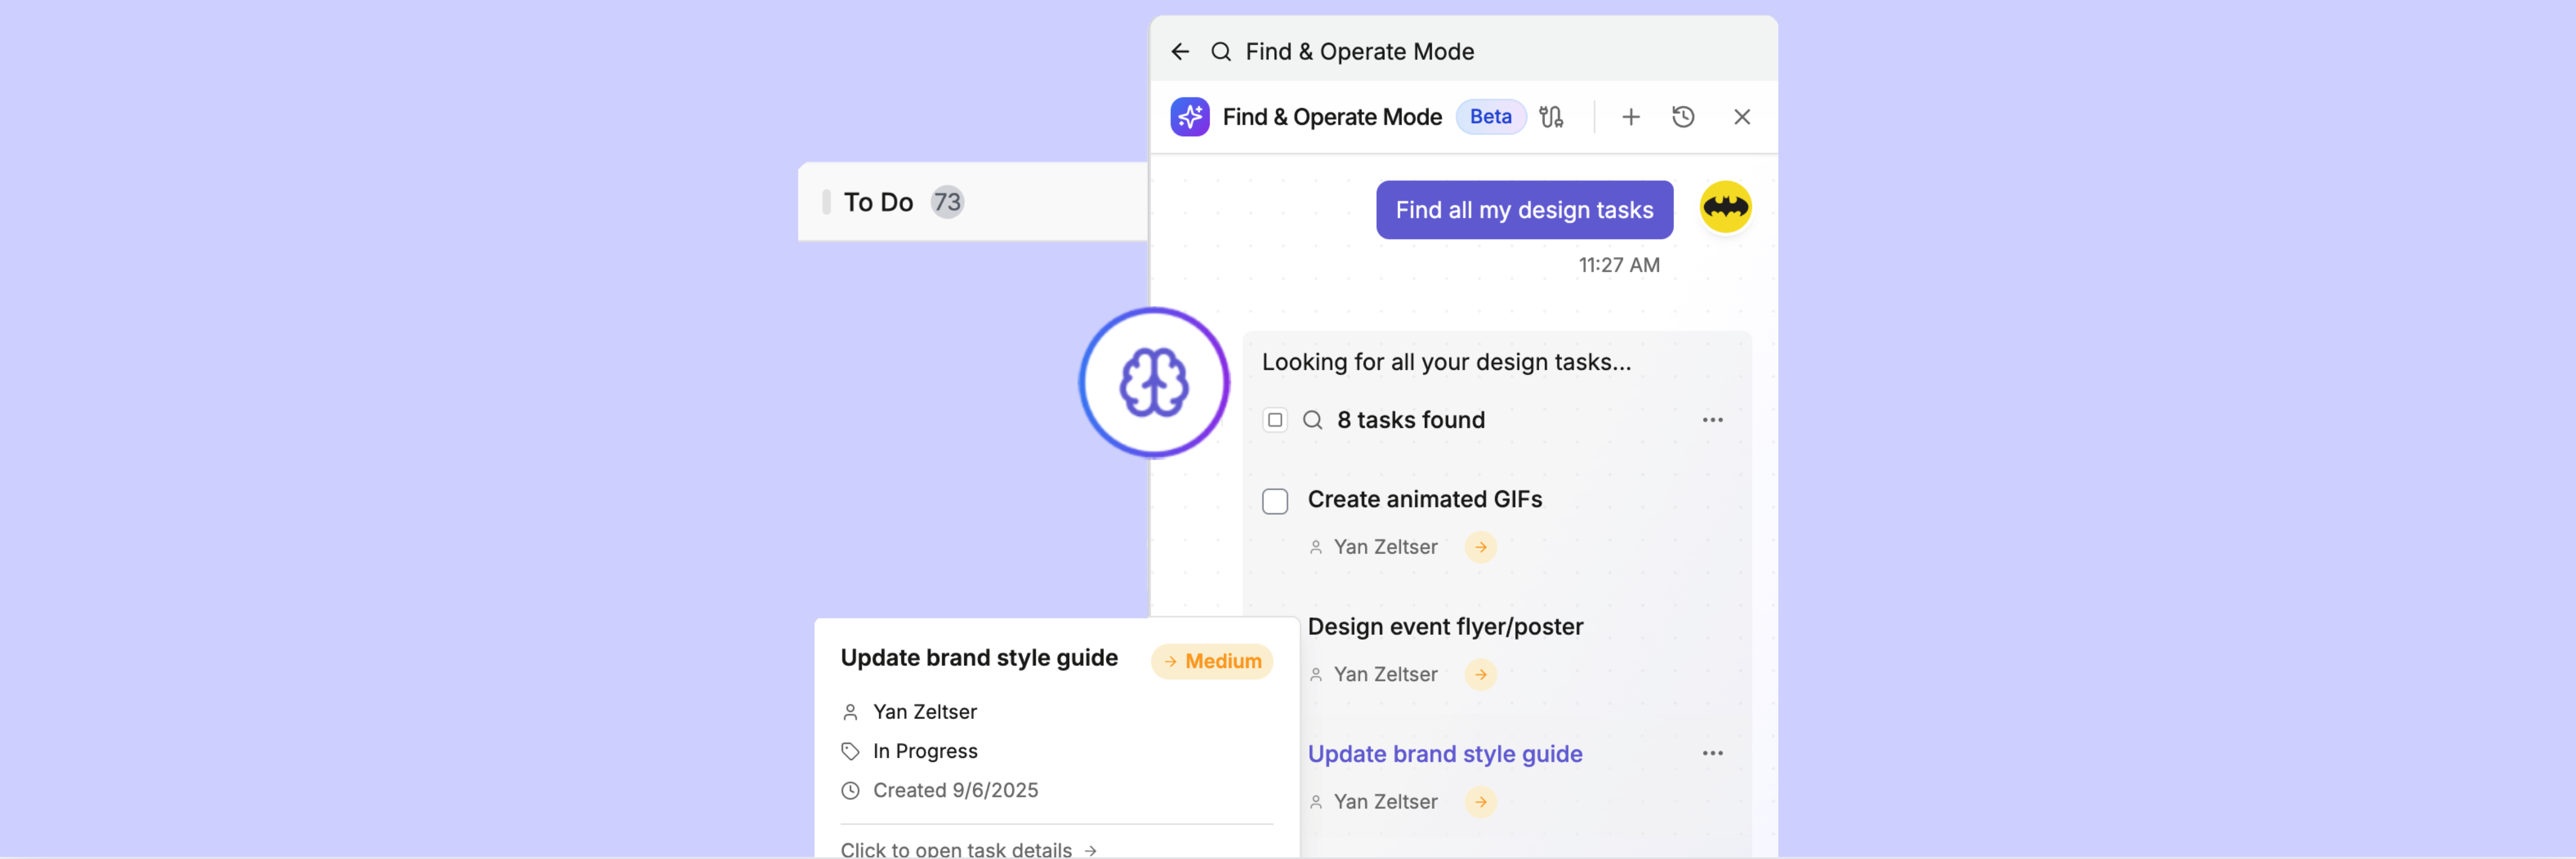Click the Batman user avatar

click(x=1725, y=207)
